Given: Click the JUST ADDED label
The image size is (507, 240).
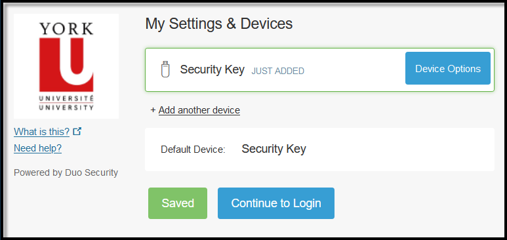Looking at the screenshot, I should point(277,71).
